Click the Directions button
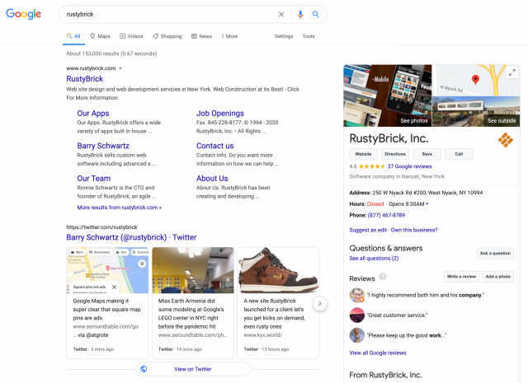Image resolution: width=528 pixels, height=383 pixels. pyautogui.click(x=395, y=154)
